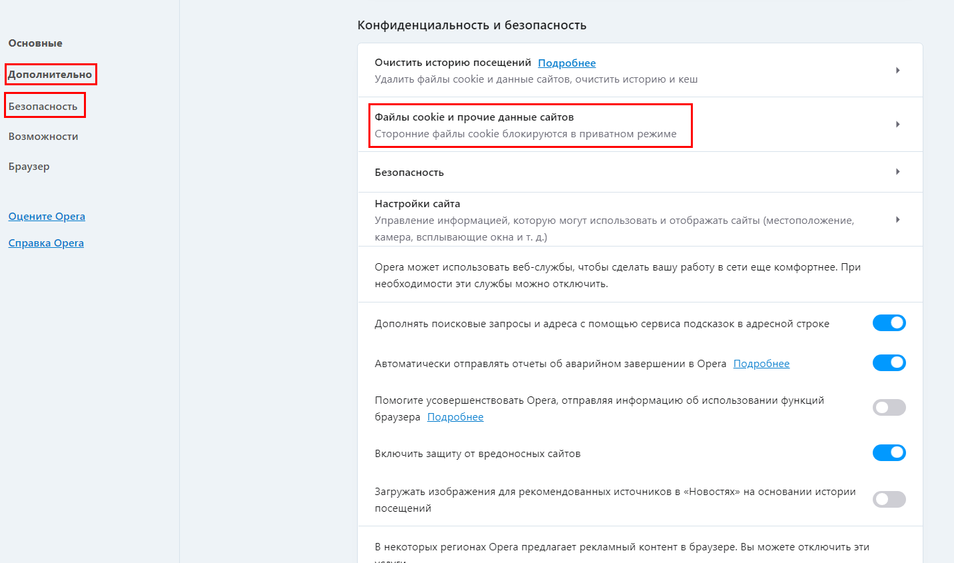Open Дополнительно section in sidebar
Viewport: 954px width, 563px height.
(50, 75)
